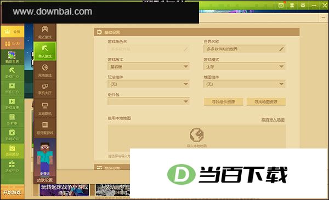Select the 单人游戏 single player tab
The image size is (329, 200).
click(45, 52)
